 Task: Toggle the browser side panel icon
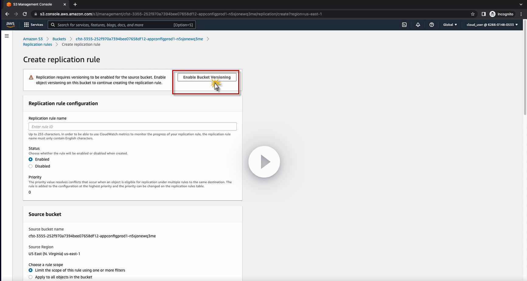[483, 14]
